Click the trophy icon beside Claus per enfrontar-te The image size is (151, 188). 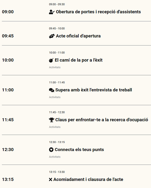click(x=52, y=120)
